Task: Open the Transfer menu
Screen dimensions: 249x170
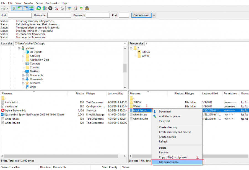Action: tap(28, 3)
